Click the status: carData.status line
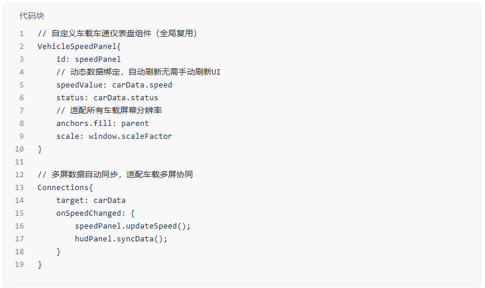 [x=107, y=98]
